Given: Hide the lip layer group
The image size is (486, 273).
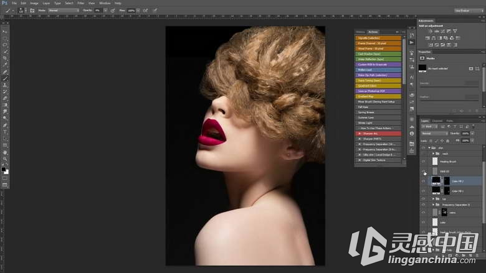Looking at the screenshot, I should pos(424,199).
